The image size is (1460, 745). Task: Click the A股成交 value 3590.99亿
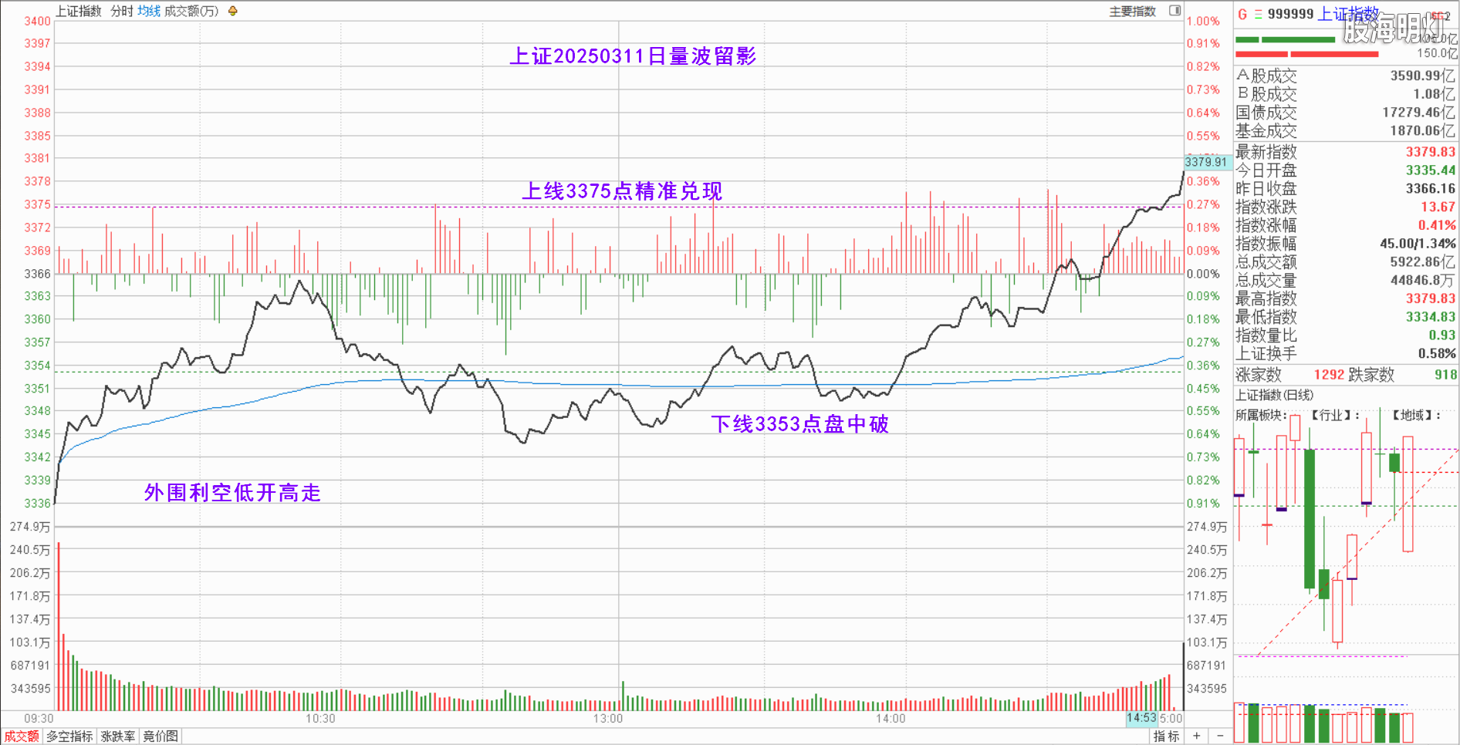(x=1422, y=76)
